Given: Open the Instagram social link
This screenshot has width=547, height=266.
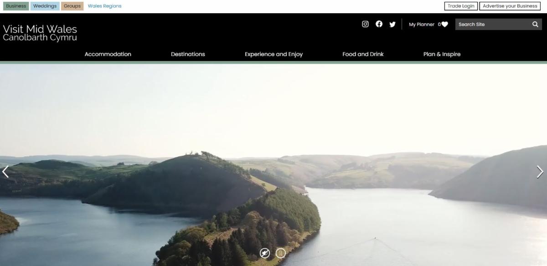Looking at the screenshot, I should pos(365,24).
